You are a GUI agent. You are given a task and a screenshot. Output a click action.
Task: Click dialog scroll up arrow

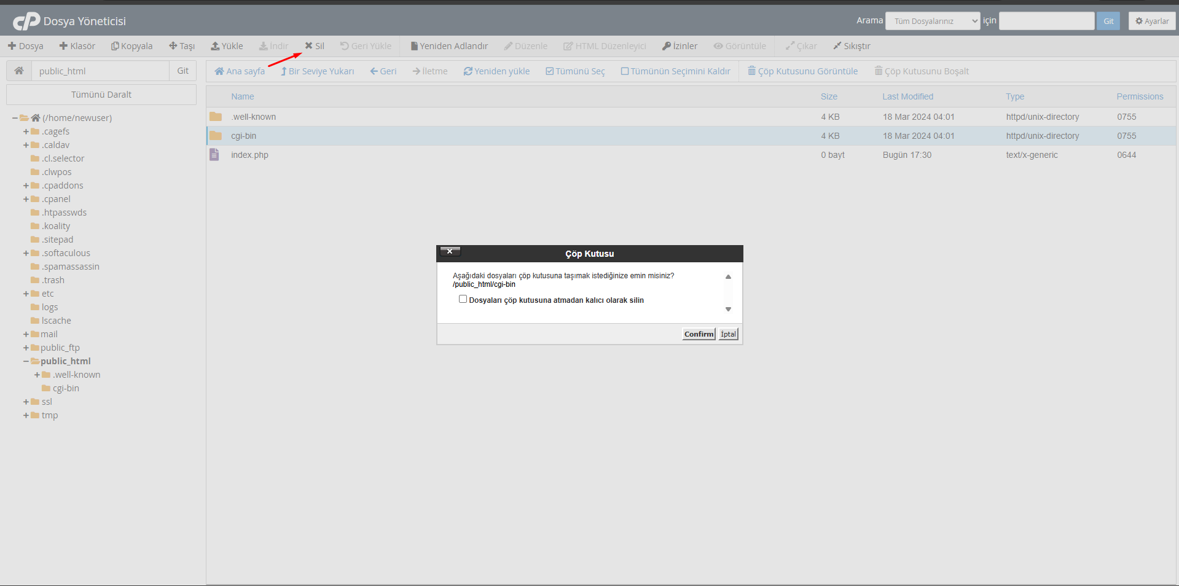(x=728, y=277)
